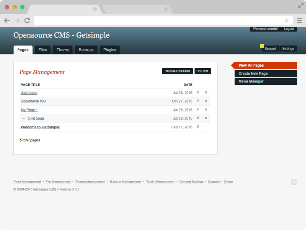Click footer Support link
Image resolution: width=307 pixels, height=233 pixels.
(214, 182)
